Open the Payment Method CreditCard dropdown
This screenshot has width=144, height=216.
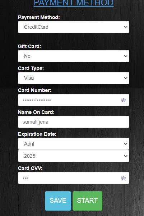[x=74, y=27]
